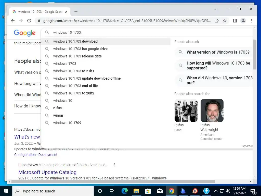Screen dimensions: 261x196
Task: Open blue lightning bolt taskbar app
Action: coord(206,191)
